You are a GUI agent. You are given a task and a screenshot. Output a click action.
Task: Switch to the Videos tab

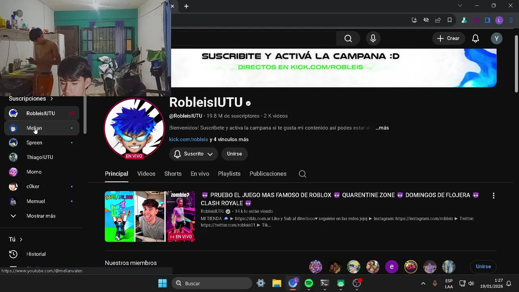pyautogui.click(x=146, y=174)
